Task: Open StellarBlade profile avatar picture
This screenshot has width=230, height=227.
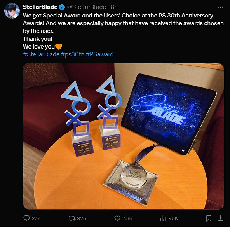Action: 12,11
